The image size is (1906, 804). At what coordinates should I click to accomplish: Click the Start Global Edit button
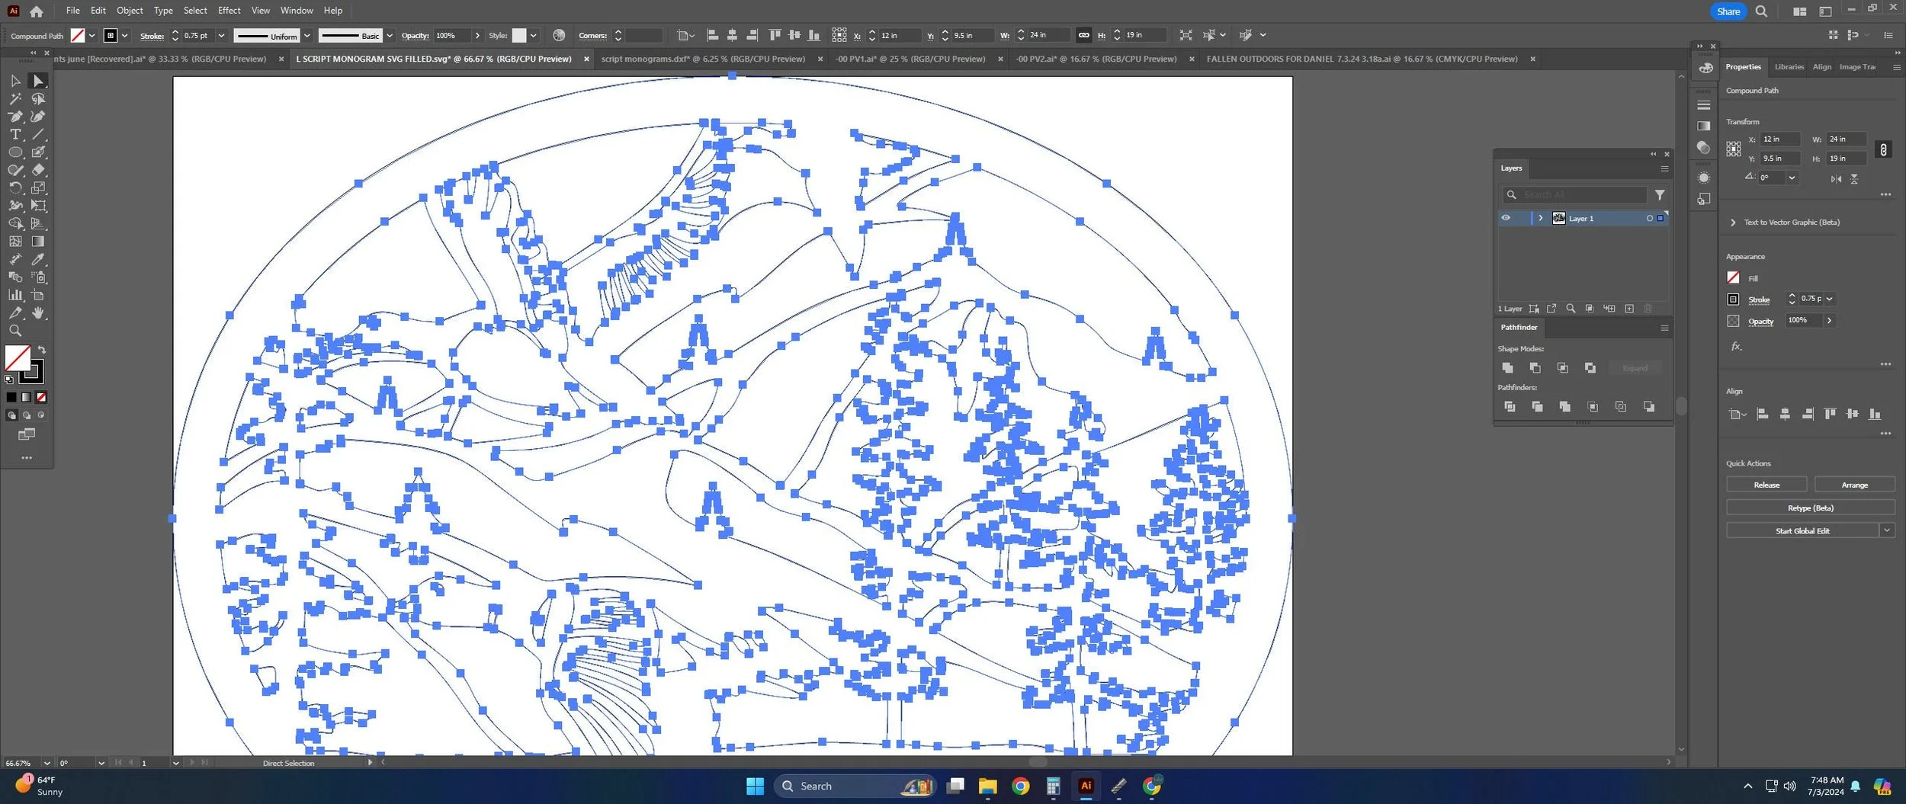pyautogui.click(x=1802, y=530)
